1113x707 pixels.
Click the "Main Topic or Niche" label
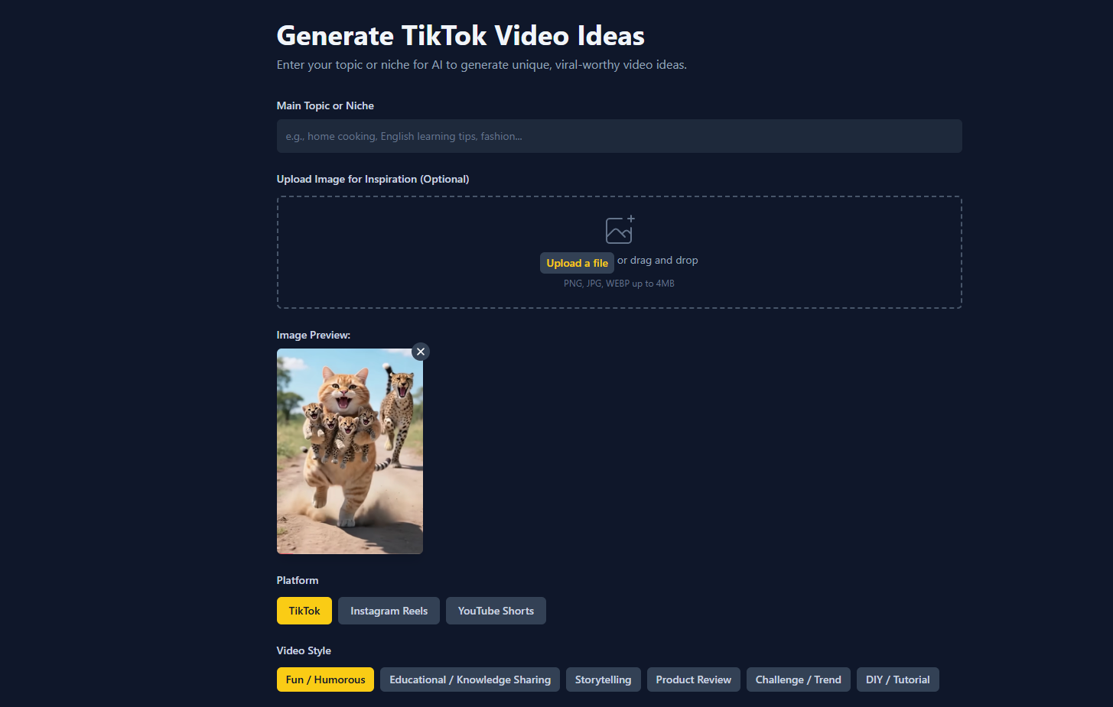[x=325, y=105]
